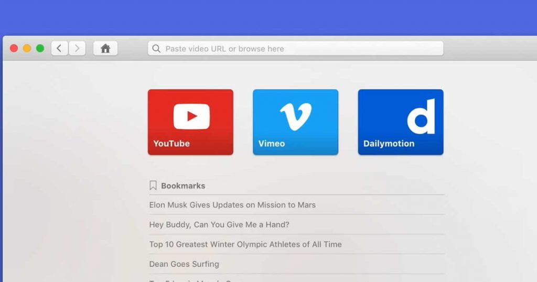The image size is (537, 282).
Task: Select the Bookmarks heading text
Action: pos(183,186)
